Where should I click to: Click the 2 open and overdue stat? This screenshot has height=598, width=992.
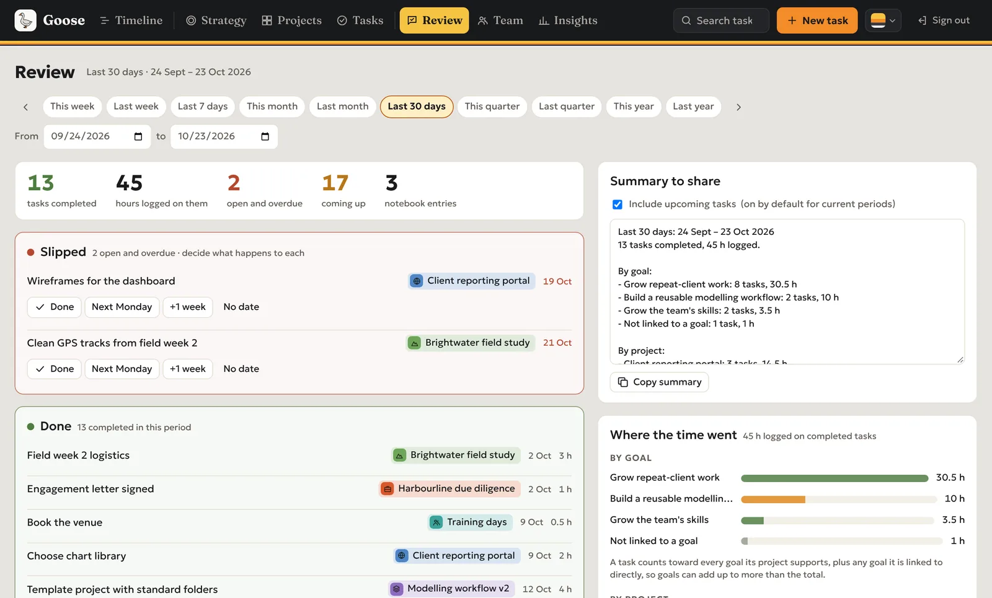[264, 191]
